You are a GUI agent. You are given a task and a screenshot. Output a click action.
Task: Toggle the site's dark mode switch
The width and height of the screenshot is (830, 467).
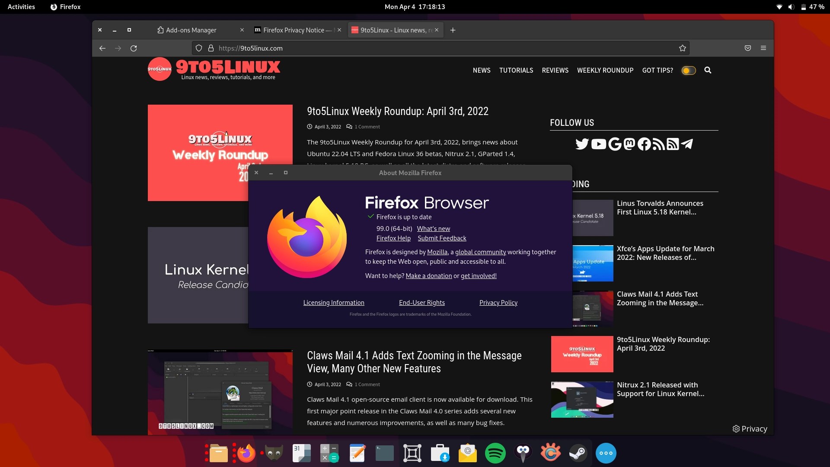(688, 70)
